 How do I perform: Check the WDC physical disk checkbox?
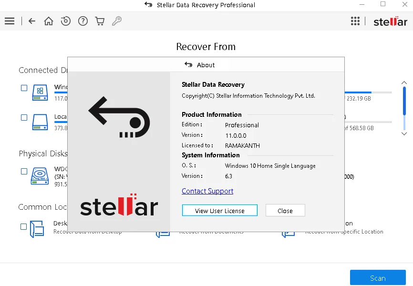point(24,171)
